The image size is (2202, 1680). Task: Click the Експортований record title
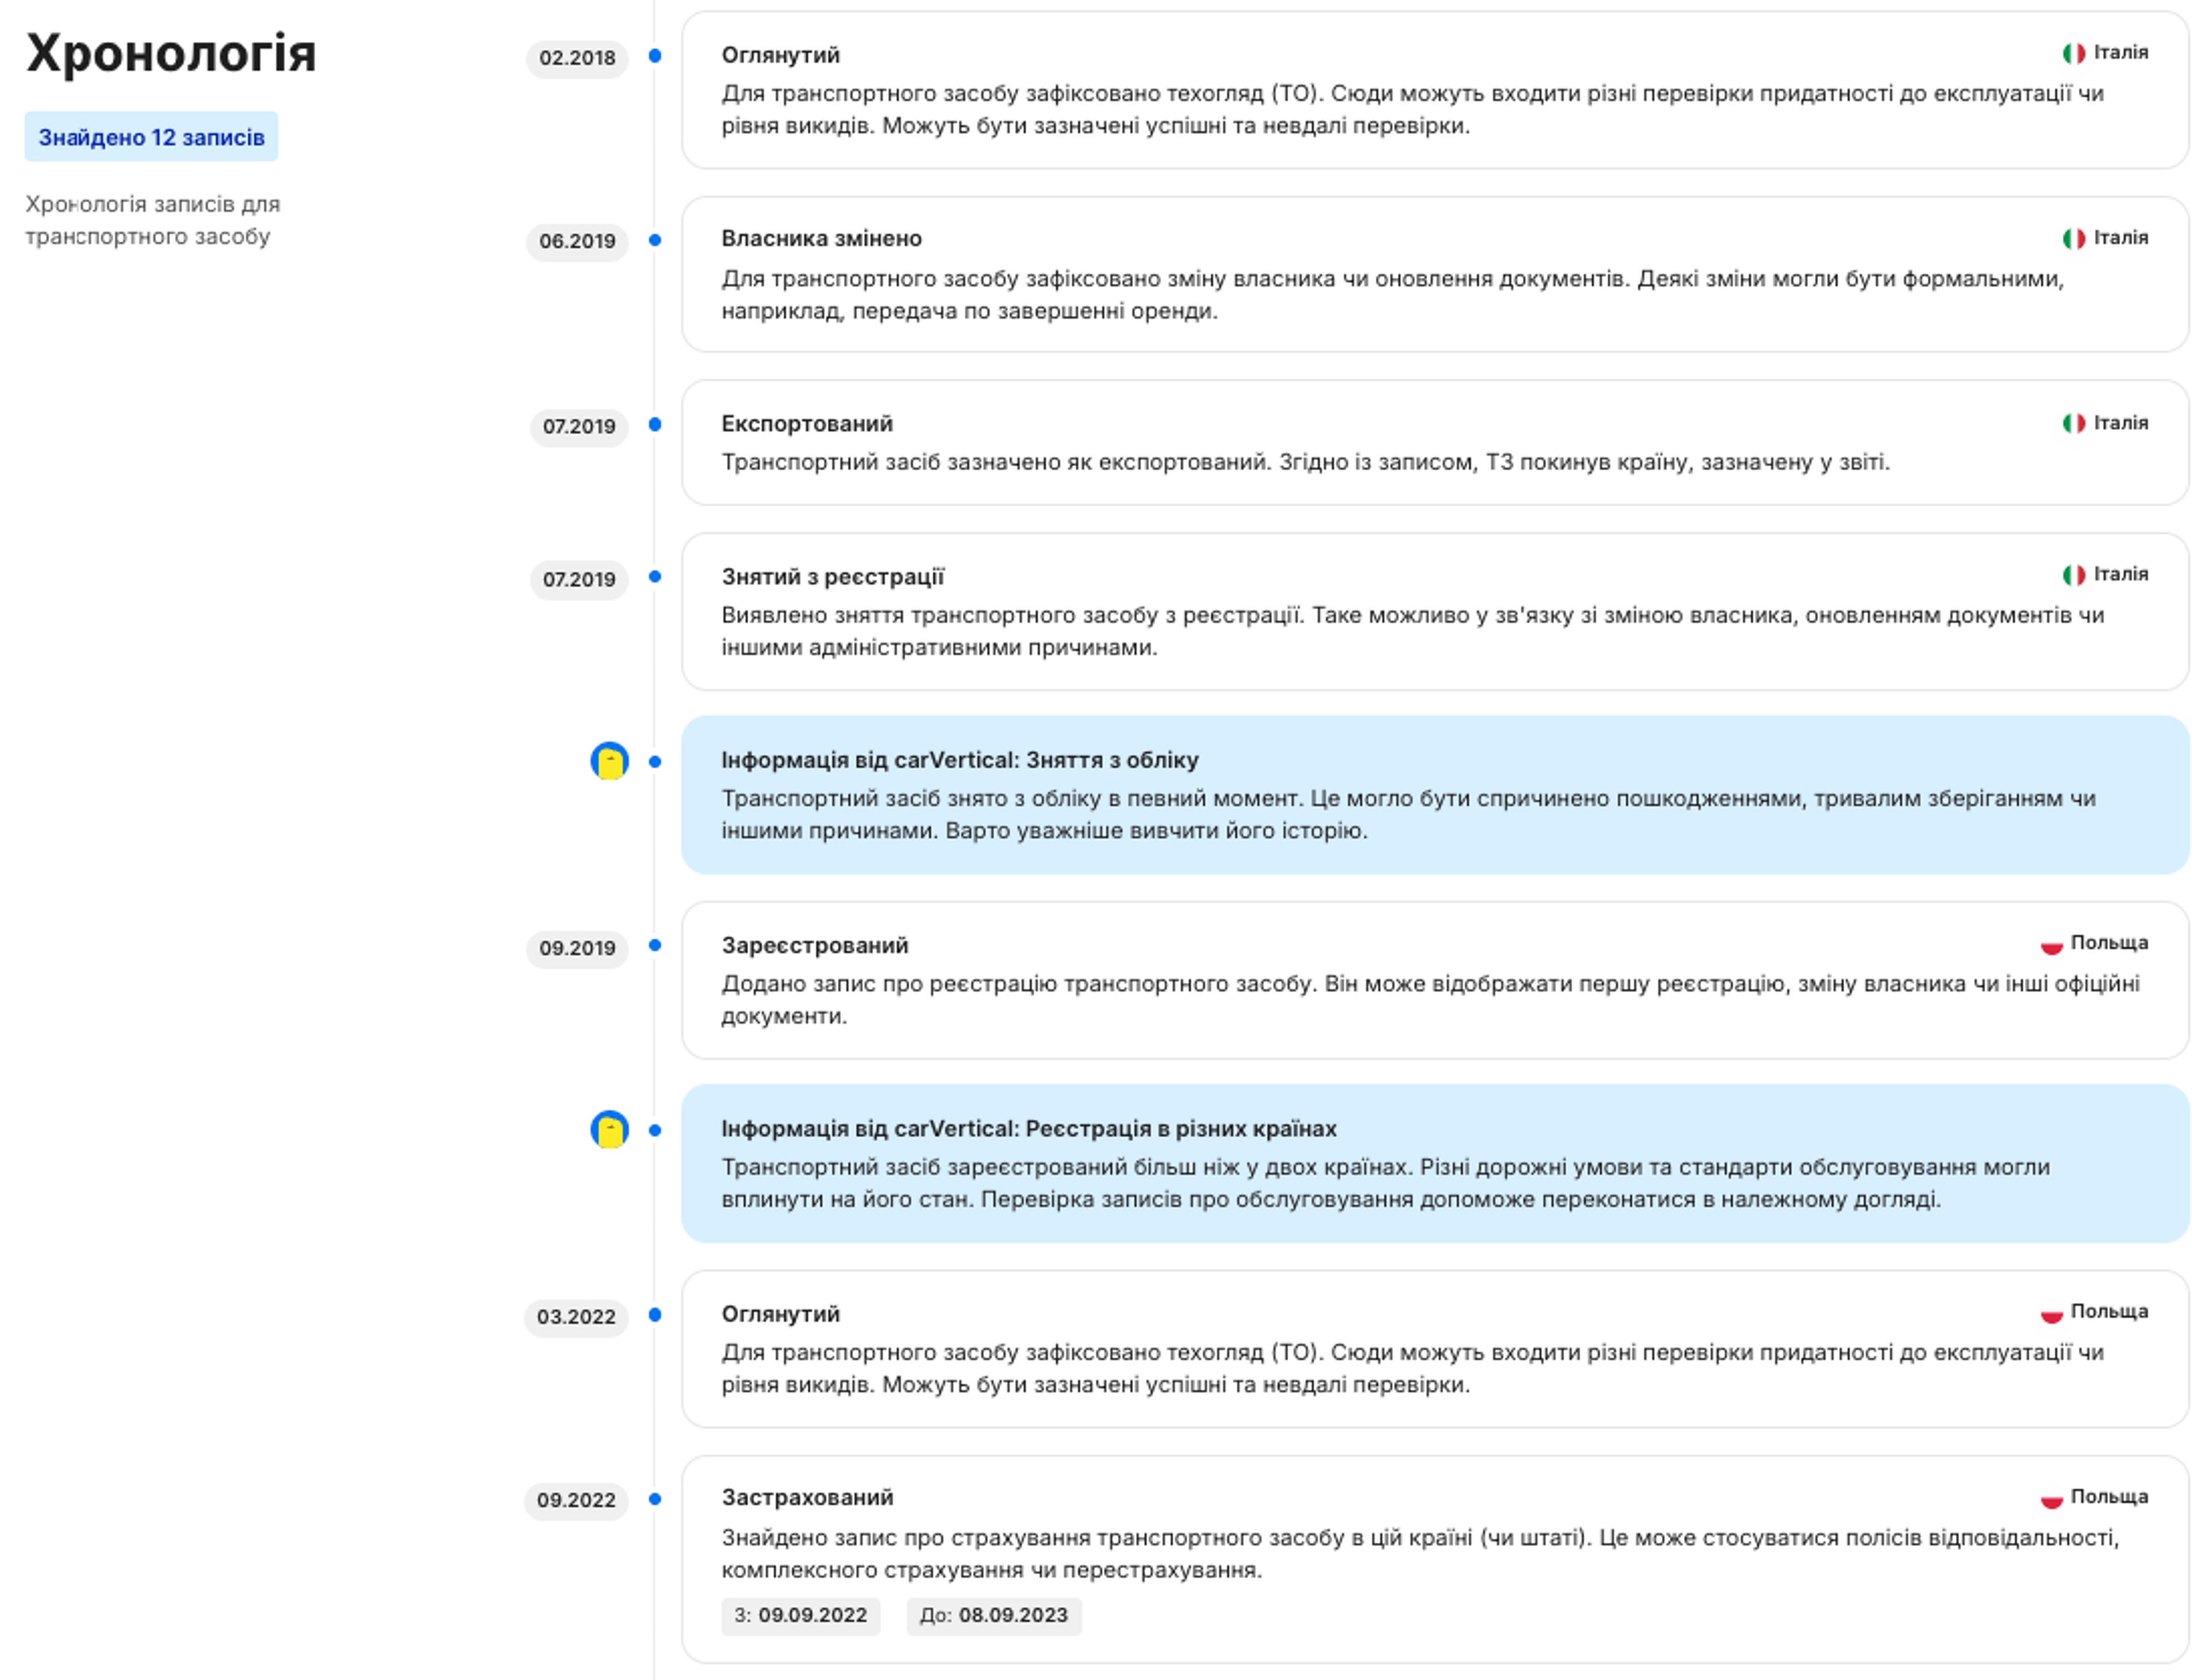pyautogui.click(x=807, y=424)
